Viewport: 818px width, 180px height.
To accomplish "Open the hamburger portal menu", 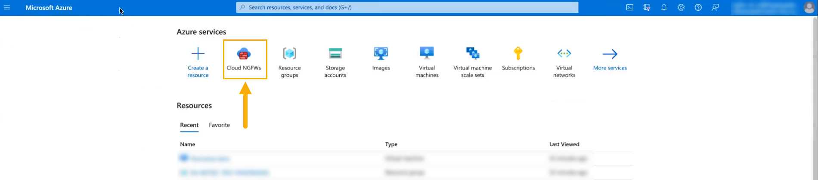I will pos(7,7).
